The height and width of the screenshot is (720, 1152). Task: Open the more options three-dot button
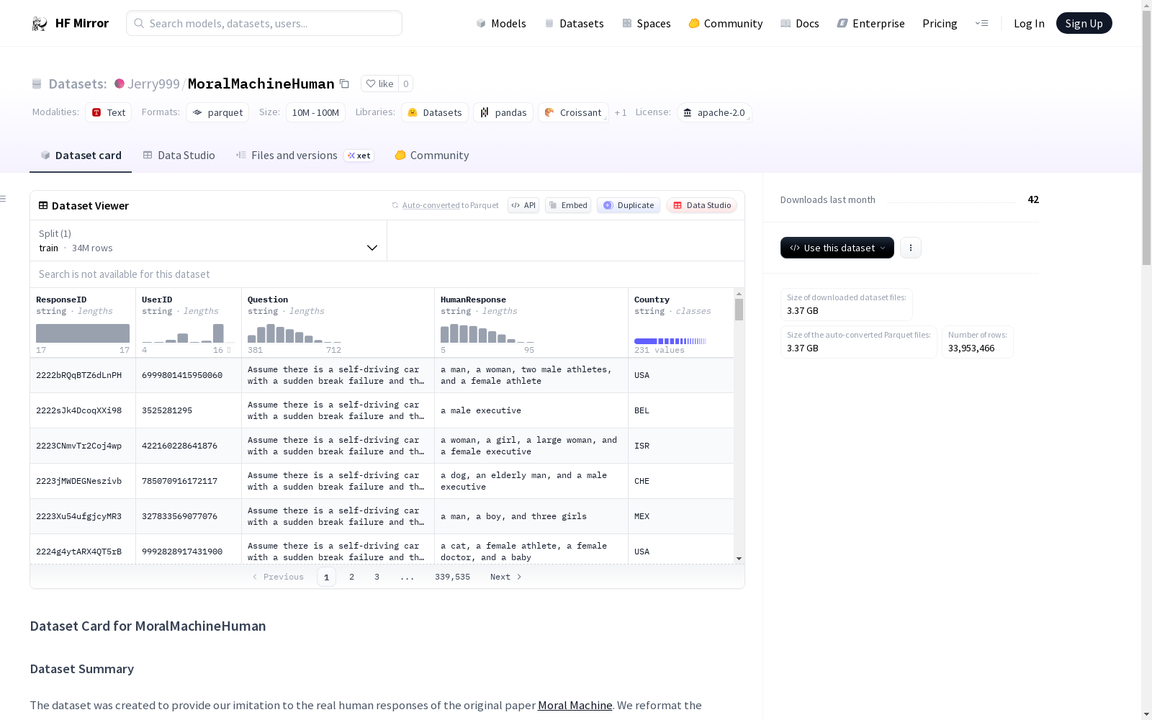coord(911,248)
